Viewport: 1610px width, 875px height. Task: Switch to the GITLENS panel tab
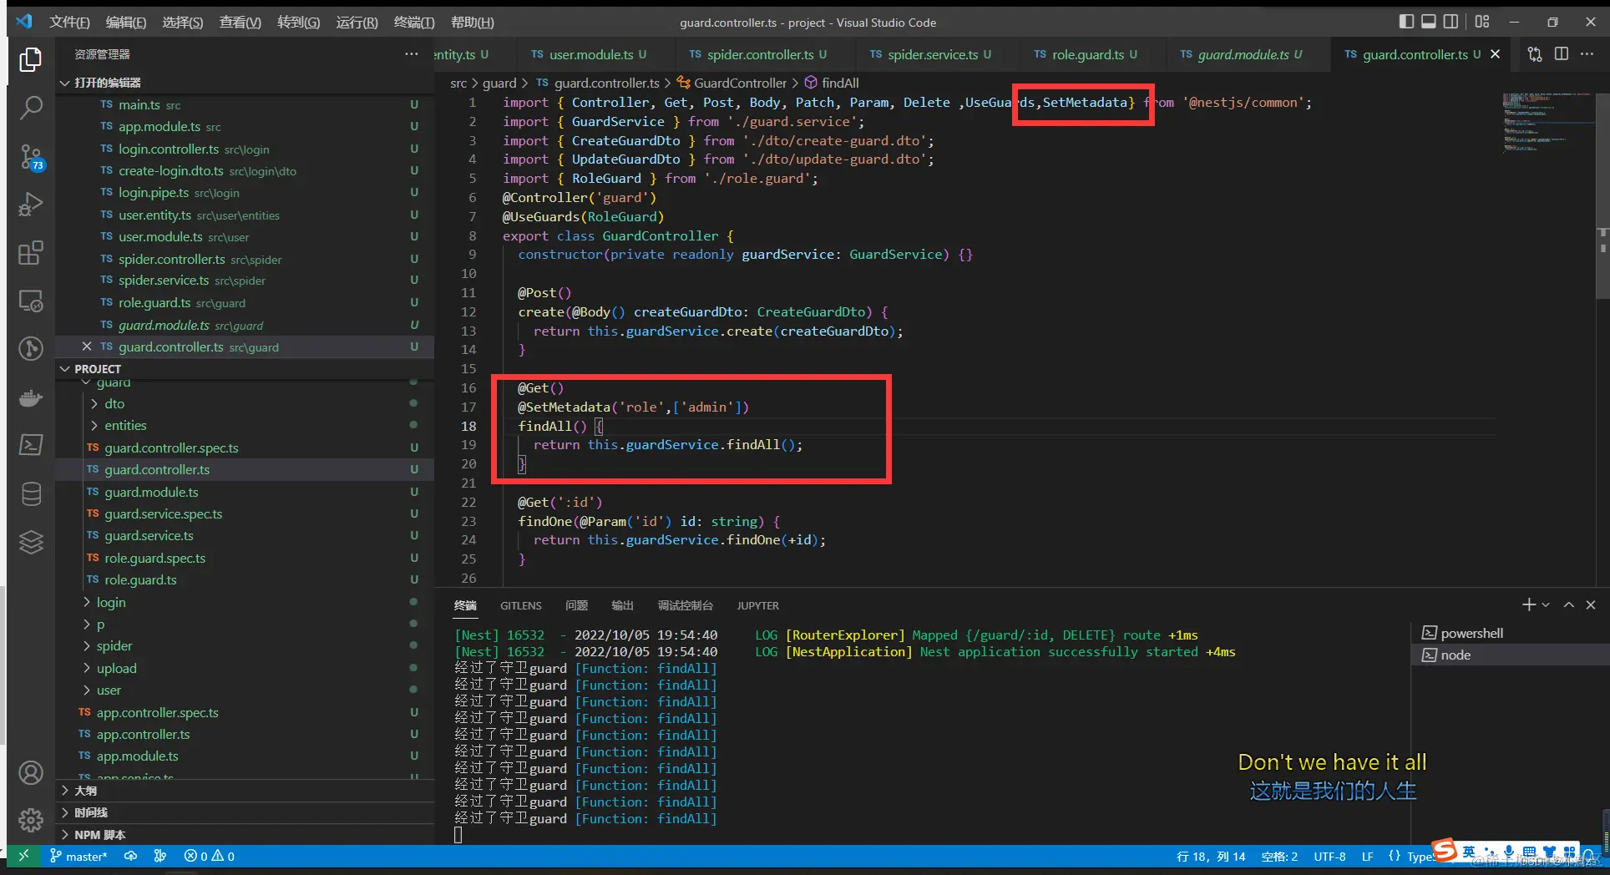[521, 605]
